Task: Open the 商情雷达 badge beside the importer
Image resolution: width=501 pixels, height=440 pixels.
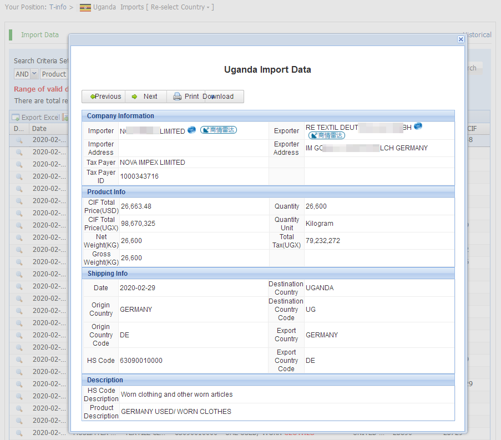Action: (218, 130)
